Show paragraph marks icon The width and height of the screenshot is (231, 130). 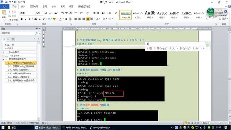[115, 13]
